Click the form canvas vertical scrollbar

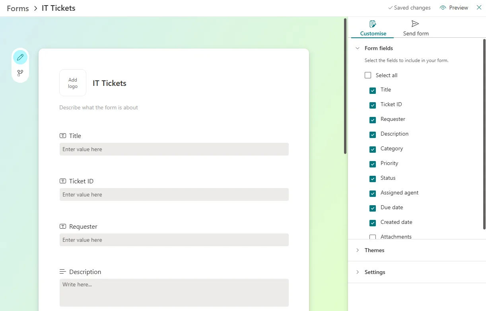tap(345, 86)
